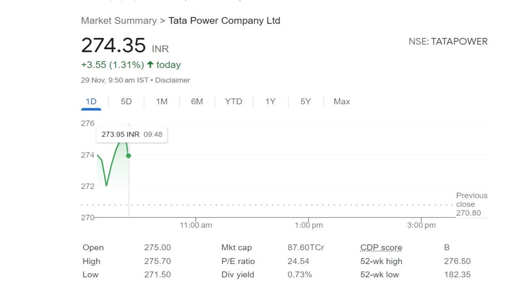Click the 3:00 pm axis label
The image size is (514, 289).
pos(421,225)
